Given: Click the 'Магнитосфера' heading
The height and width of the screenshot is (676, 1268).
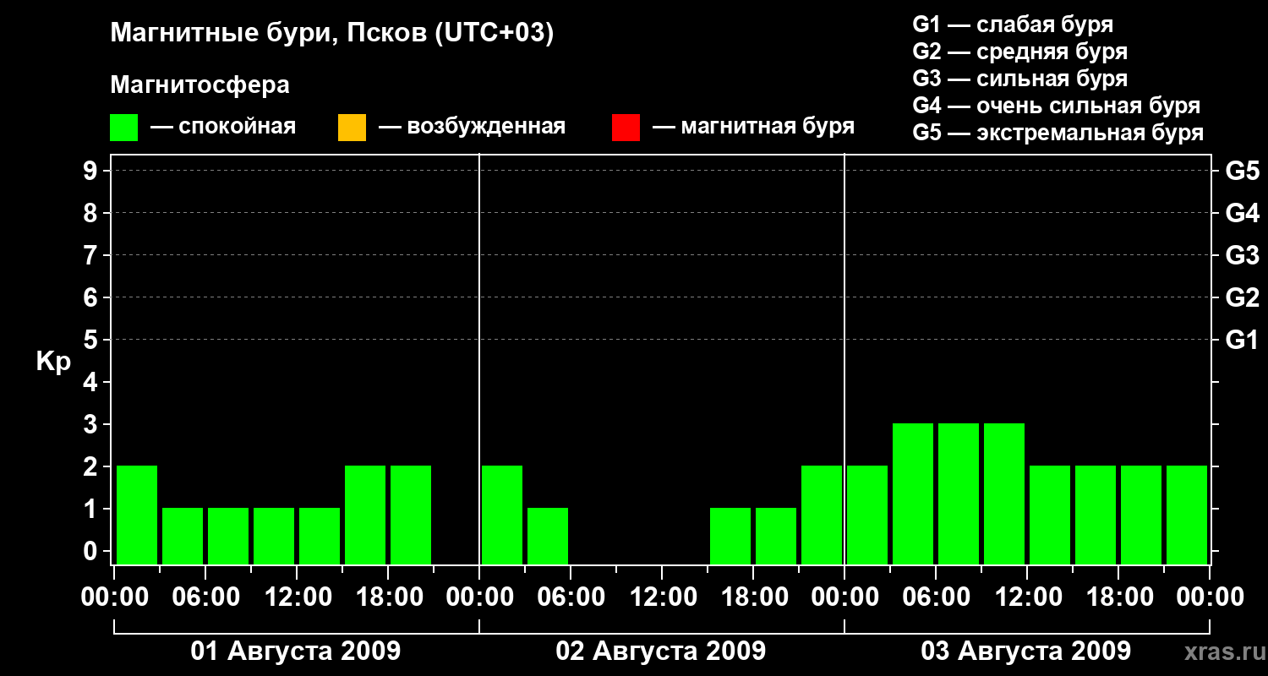Looking at the screenshot, I should [200, 86].
